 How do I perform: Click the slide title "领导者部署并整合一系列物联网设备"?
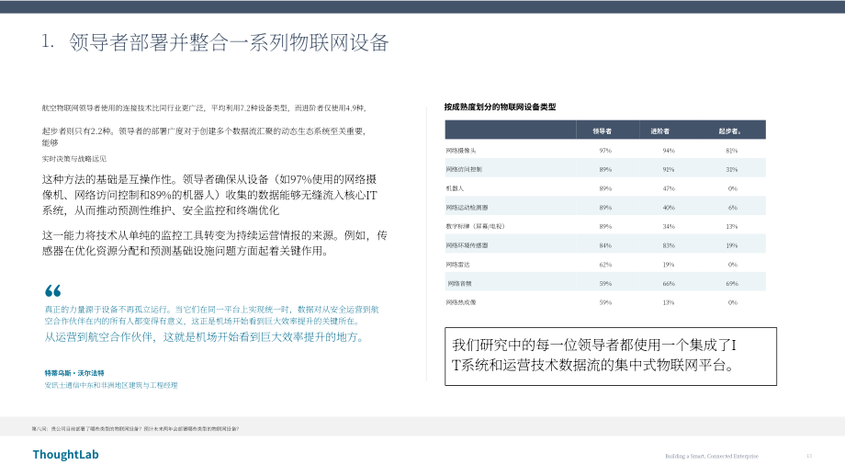click(x=229, y=42)
